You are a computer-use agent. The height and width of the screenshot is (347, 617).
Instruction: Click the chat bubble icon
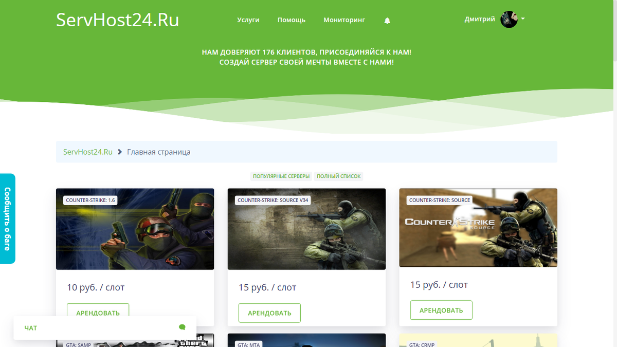point(182,327)
